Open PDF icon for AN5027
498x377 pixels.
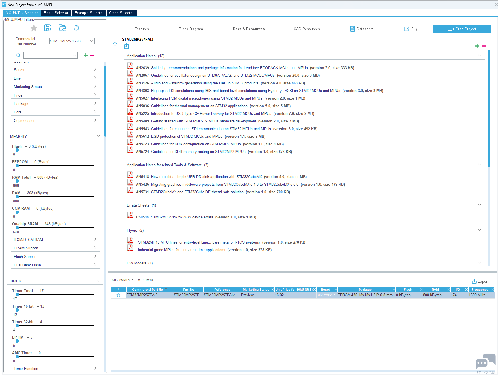coord(130,97)
